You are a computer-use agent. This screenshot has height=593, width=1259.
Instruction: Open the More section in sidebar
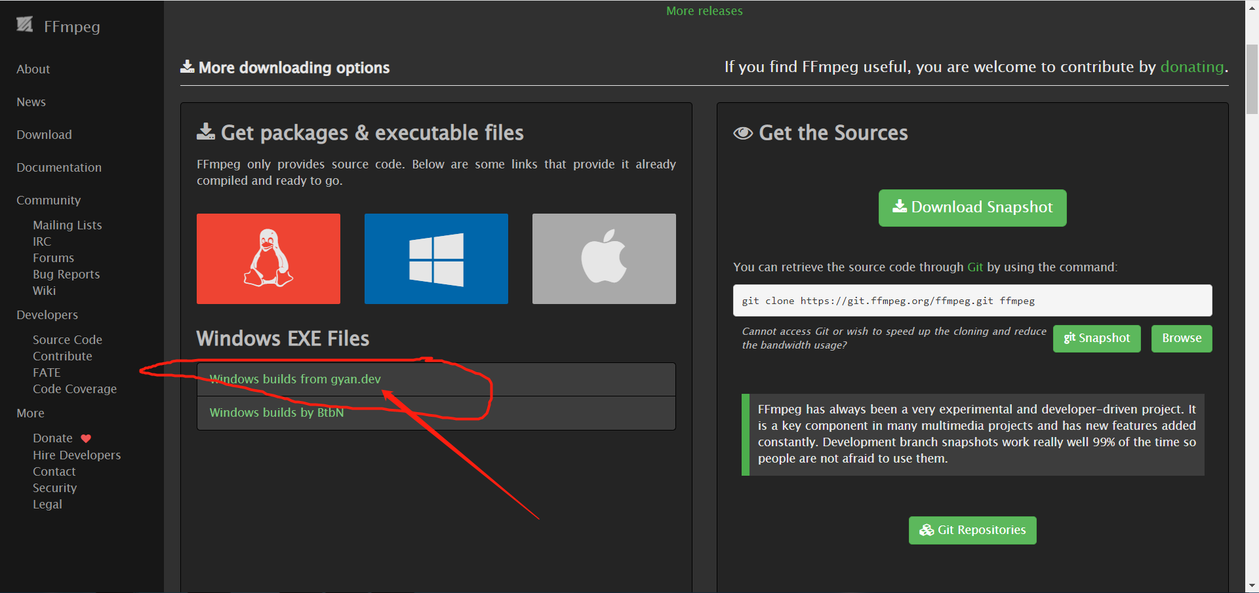pos(31,413)
